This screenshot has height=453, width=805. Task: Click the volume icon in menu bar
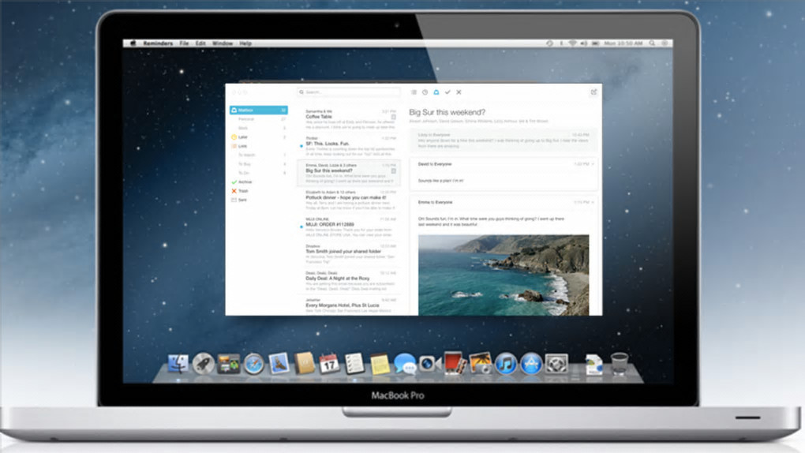pos(584,43)
